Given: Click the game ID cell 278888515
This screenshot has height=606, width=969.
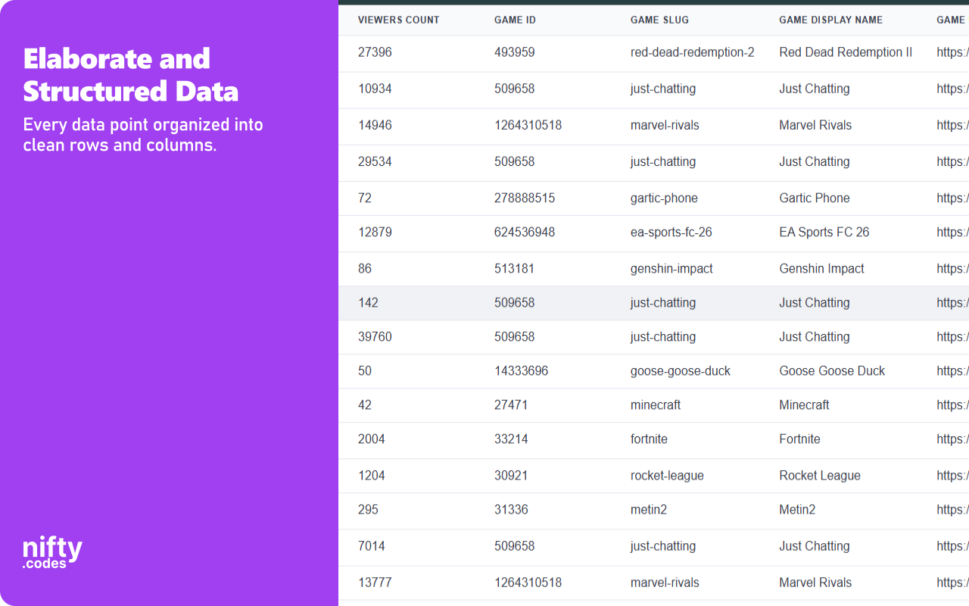Looking at the screenshot, I should (x=524, y=198).
